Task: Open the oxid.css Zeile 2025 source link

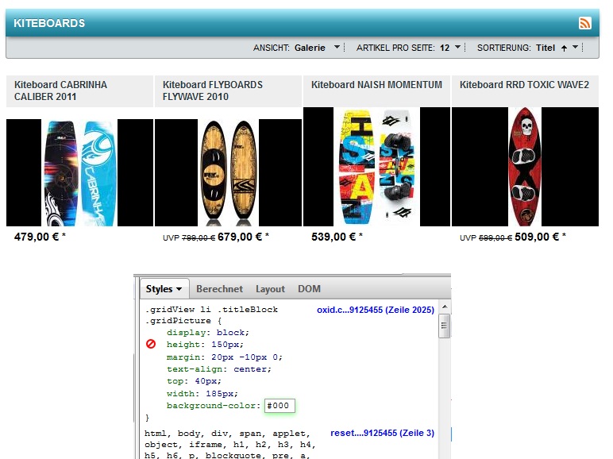Action: click(x=375, y=310)
